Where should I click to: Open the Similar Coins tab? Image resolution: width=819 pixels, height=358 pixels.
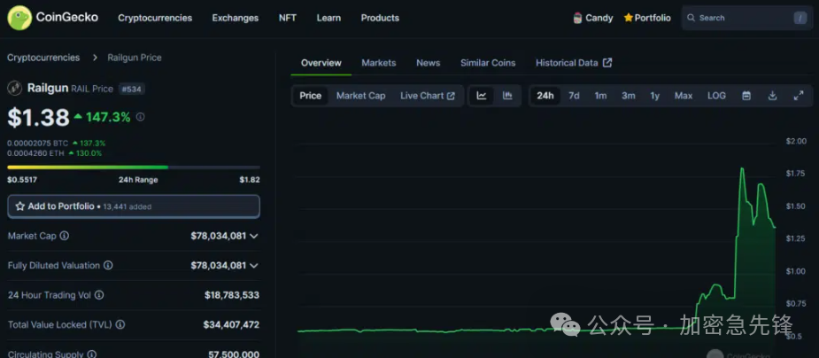coord(488,63)
